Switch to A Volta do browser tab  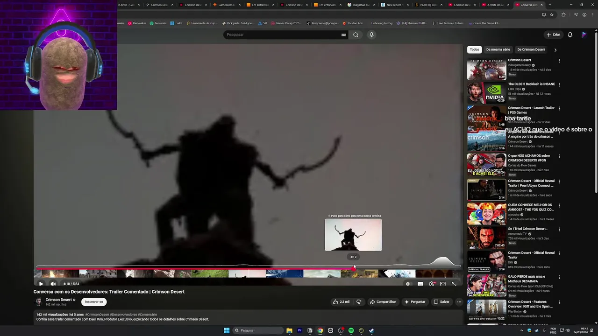click(495, 5)
